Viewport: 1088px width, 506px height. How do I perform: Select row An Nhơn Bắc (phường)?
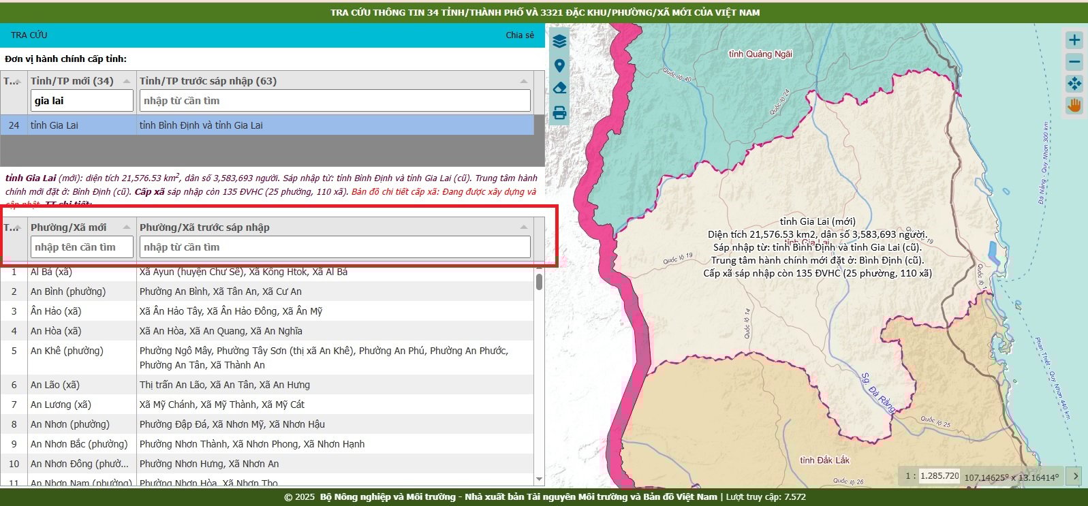click(x=267, y=444)
